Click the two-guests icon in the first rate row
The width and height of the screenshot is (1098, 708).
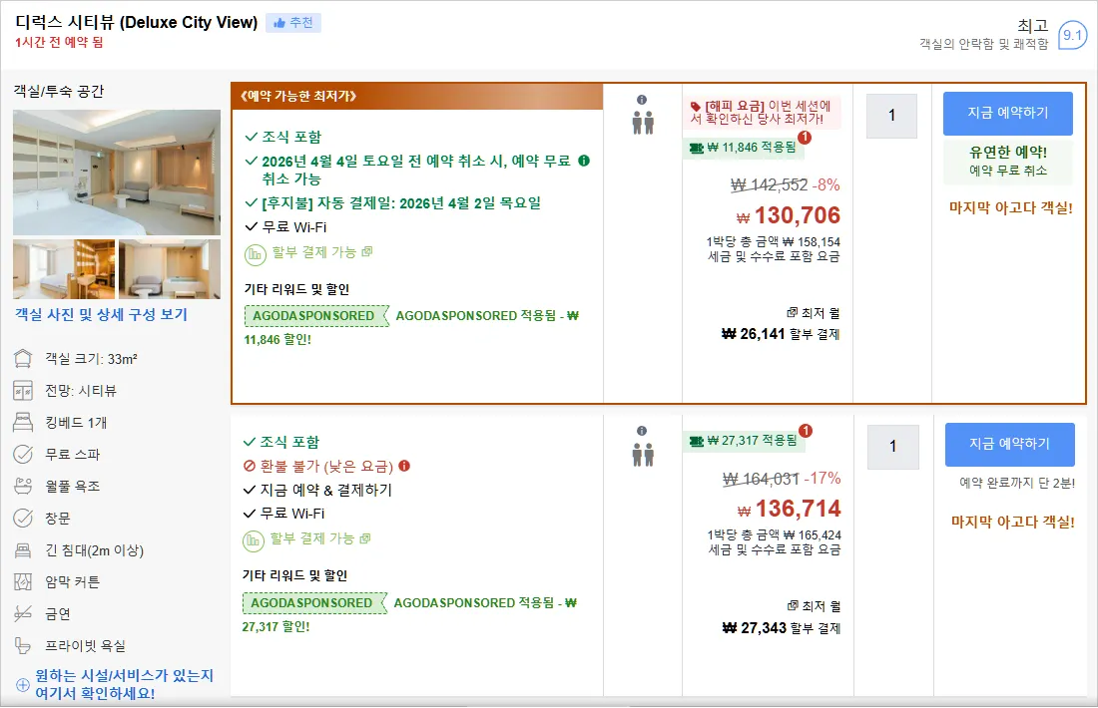(x=643, y=123)
